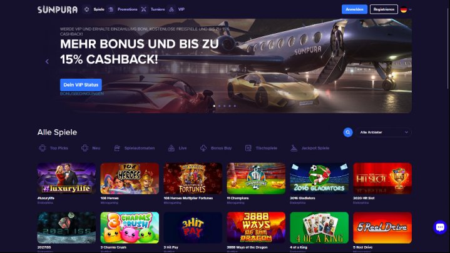
Task: Click the blue game search icon
Action: (348, 132)
